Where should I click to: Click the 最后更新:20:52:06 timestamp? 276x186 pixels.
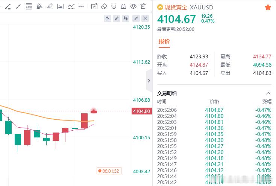point(176,29)
